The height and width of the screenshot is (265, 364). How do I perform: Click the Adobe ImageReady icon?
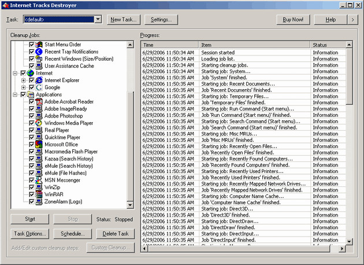coord(39,109)
